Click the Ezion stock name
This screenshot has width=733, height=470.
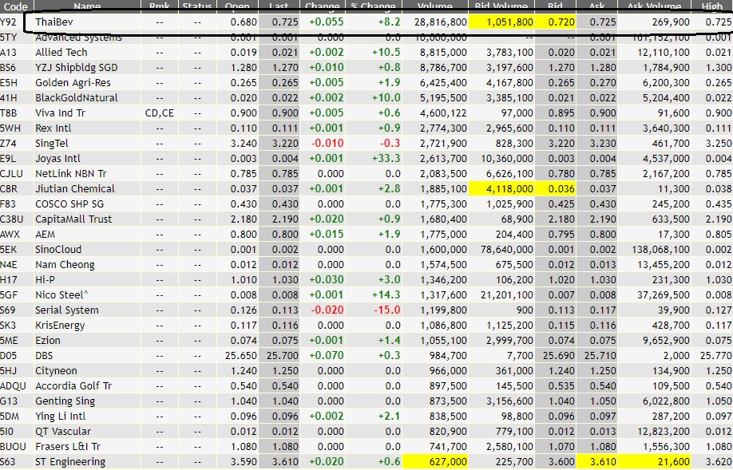tap(48, 341)
